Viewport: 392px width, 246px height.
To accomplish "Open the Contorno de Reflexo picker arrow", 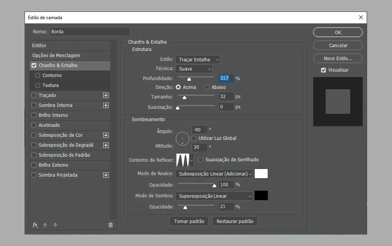I will (x=192, y=160).
